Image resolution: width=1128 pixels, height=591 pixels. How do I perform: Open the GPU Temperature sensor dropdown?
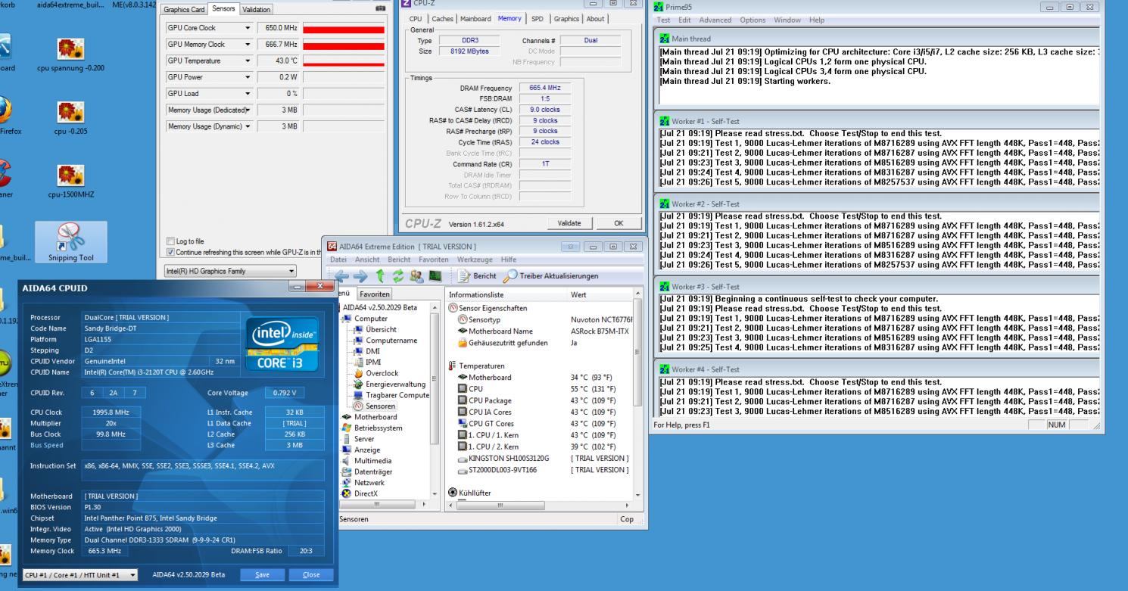pyautogui.click(x=248, y=61)
